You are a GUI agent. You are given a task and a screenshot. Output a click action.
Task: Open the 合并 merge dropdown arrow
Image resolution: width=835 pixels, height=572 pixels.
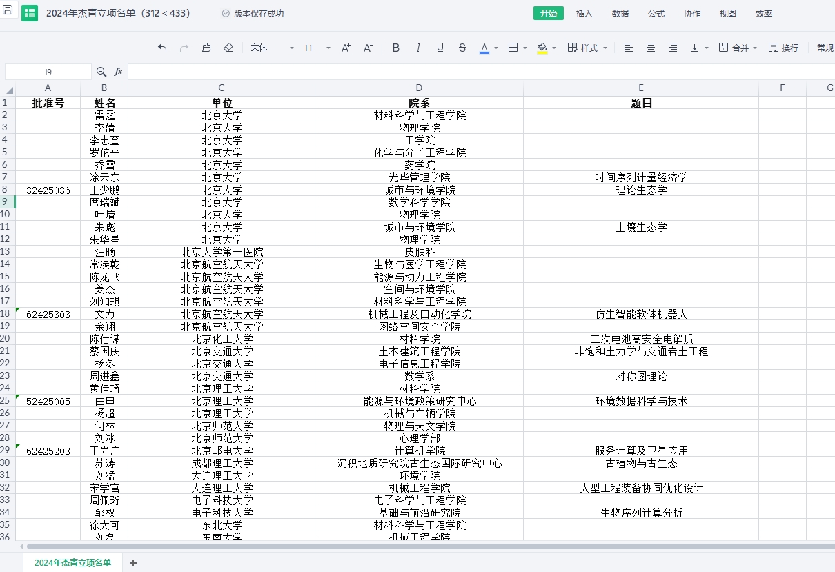click(x=754, y=48)
